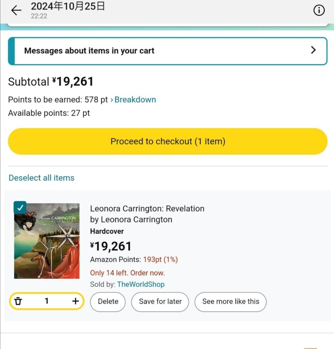Tap the back arrow icon

pyautogui.click(x=16, y=11)
